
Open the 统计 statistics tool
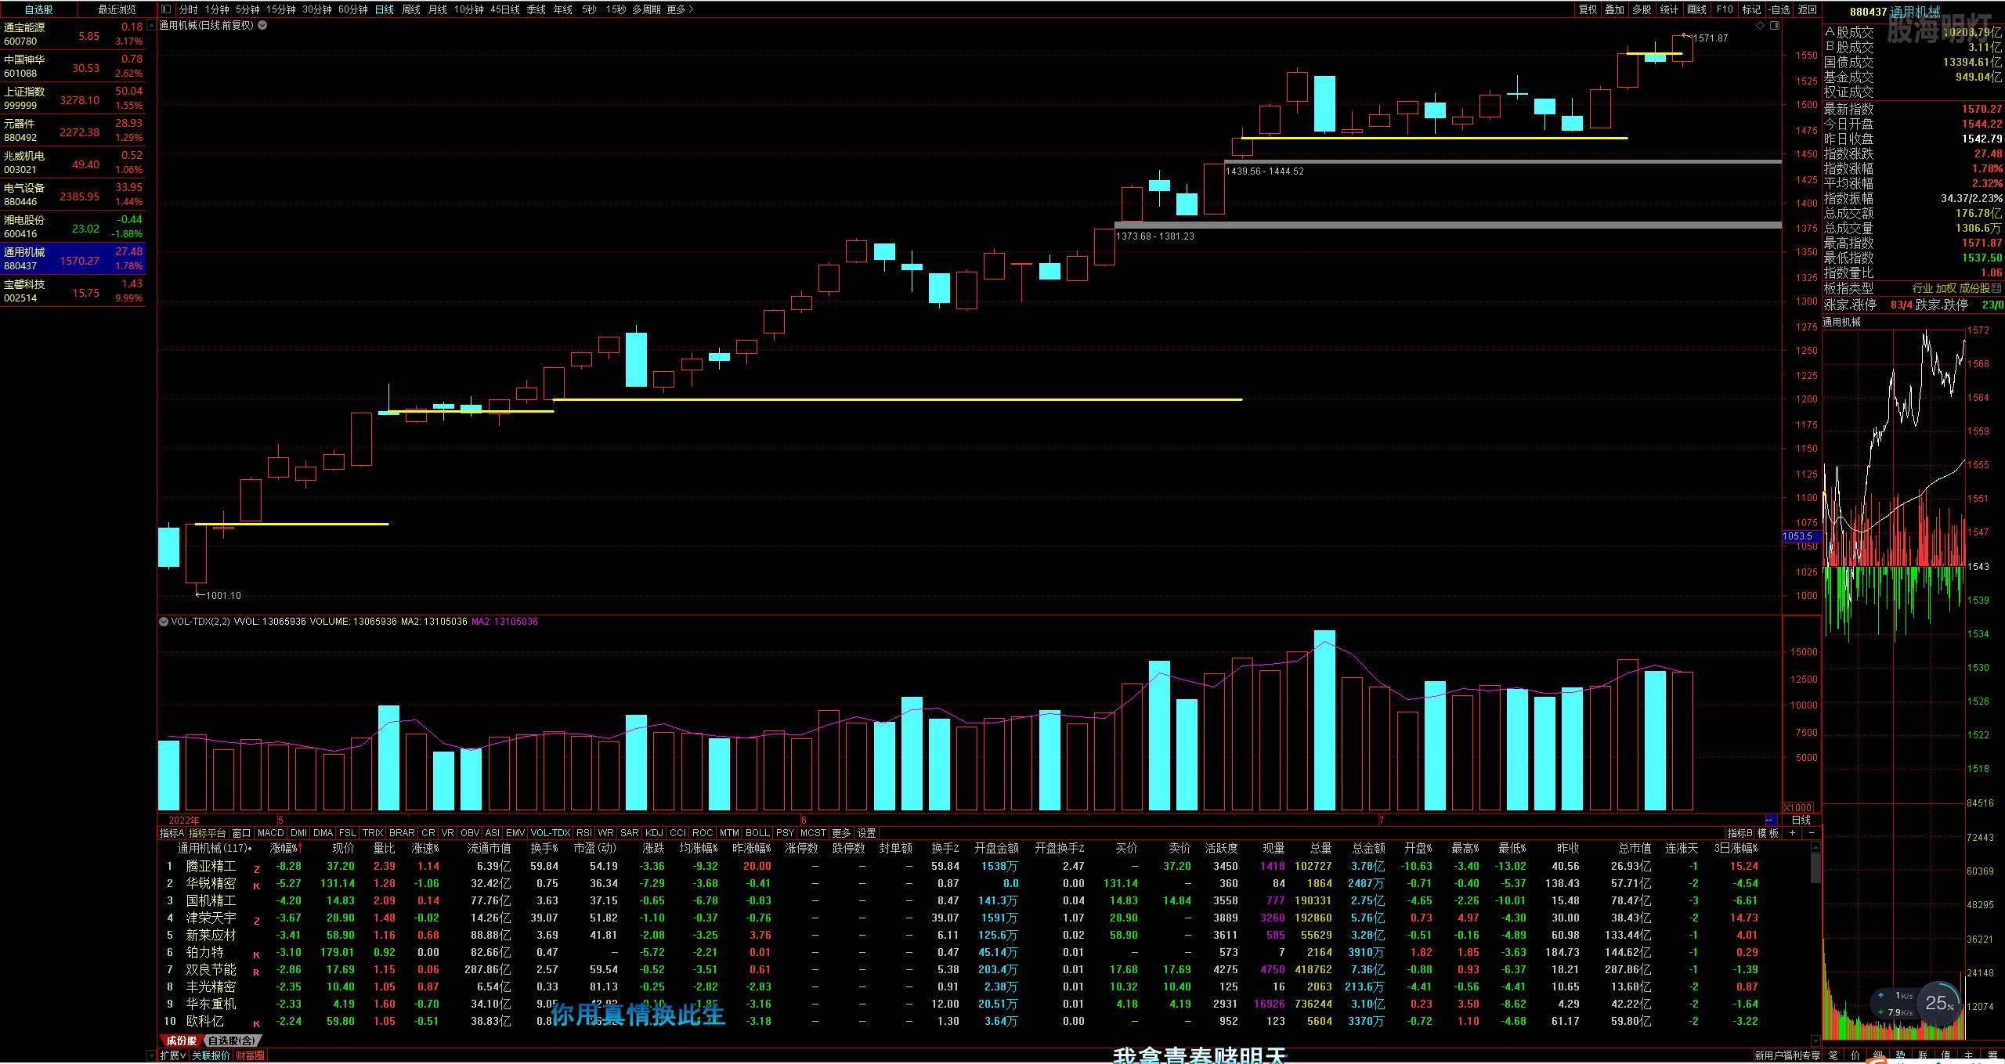(x=1669, y=9)
